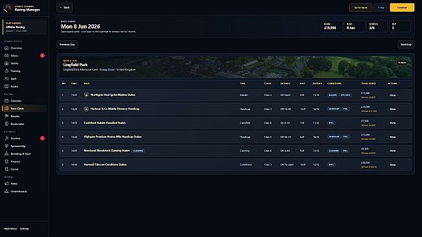Go to Previous Day
The height and width of the screenshot is (237, 422).
click(67, 44)
